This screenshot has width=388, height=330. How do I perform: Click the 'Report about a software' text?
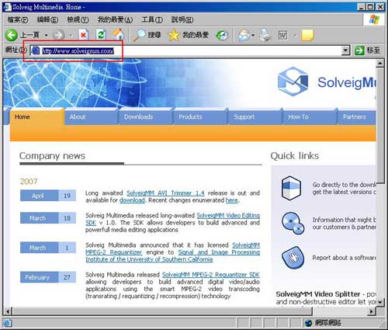[x=344, y=258]
